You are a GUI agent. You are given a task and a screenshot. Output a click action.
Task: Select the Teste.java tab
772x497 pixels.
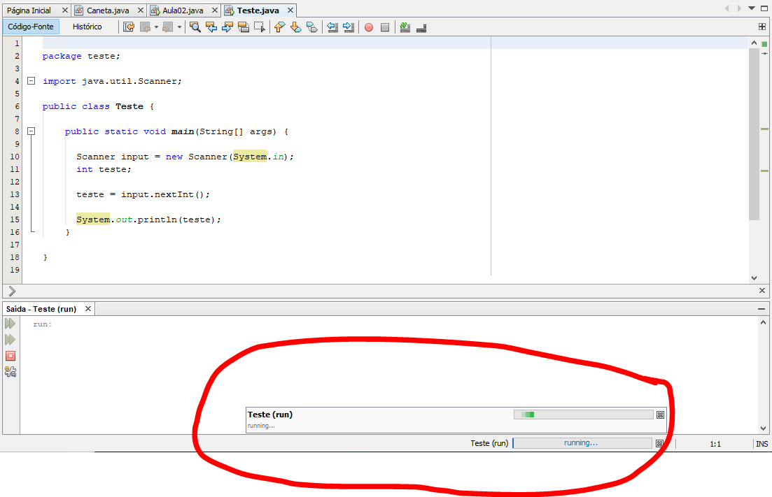258,10
